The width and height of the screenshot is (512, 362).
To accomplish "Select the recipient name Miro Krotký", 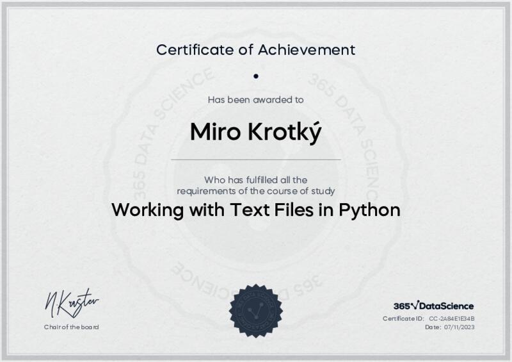I will click(256, 131).
